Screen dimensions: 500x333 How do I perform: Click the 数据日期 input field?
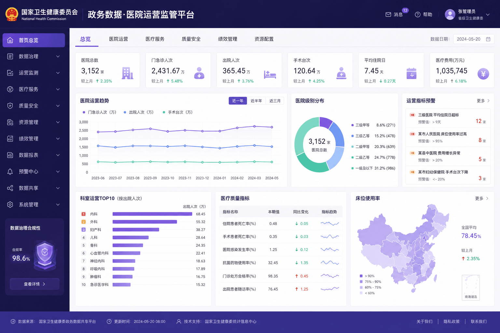474,39
